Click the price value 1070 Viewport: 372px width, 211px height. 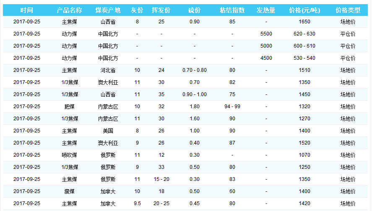304,155
